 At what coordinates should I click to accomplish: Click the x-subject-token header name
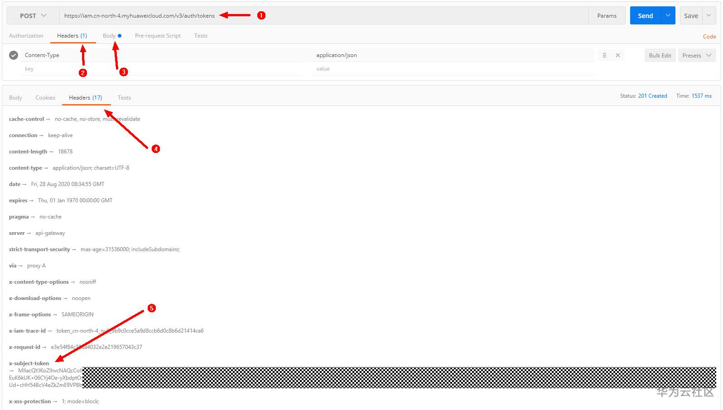pyautogui.click(x=29, y=363)
